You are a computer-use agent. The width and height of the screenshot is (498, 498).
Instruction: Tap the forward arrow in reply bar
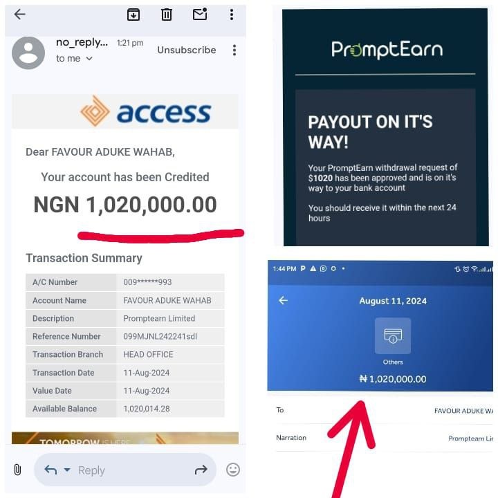pyautogui.click(x=201, y=470)
